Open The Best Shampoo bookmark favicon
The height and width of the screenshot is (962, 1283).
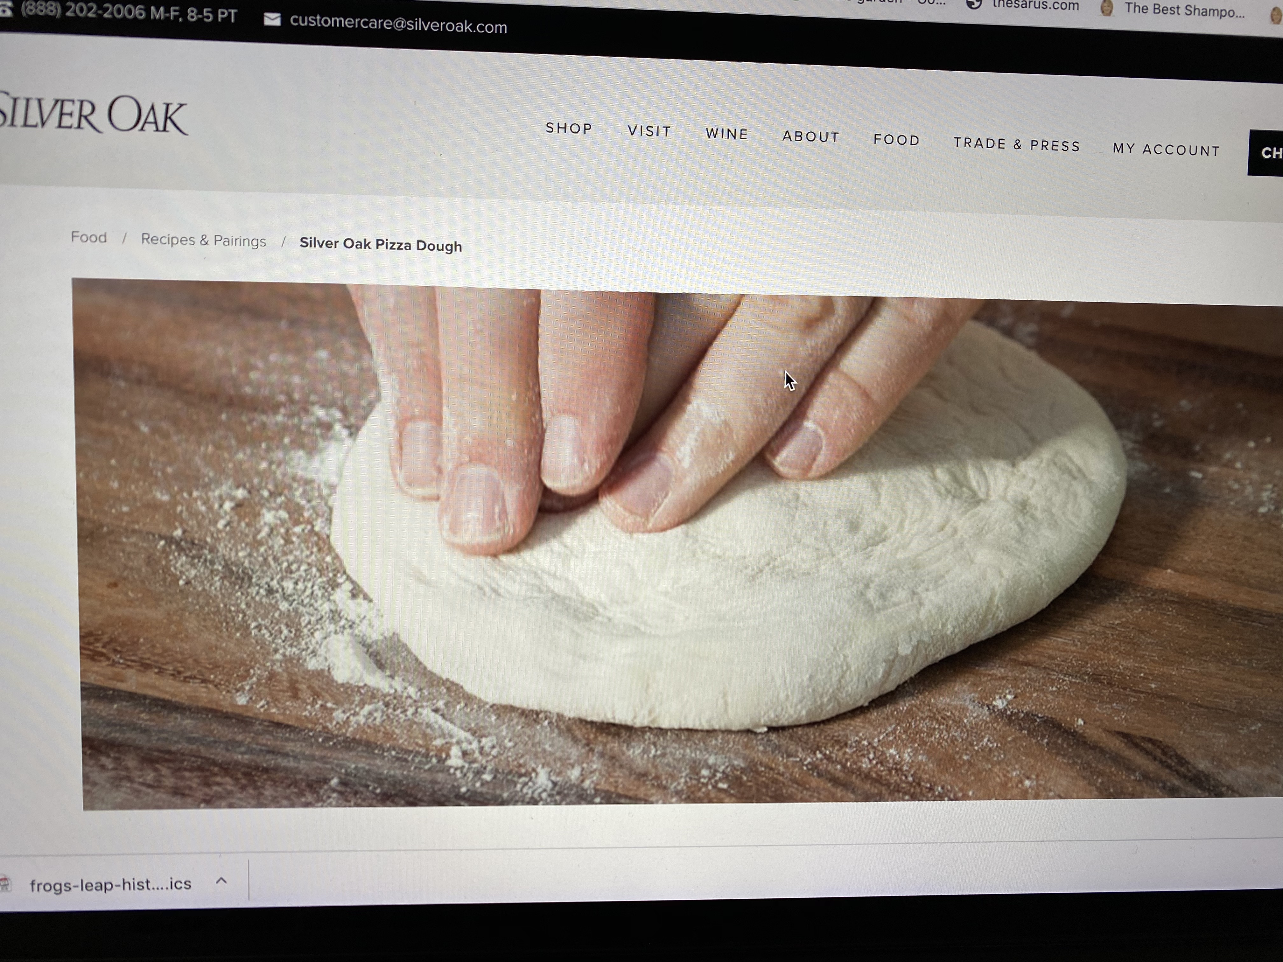click(1106, 8)
